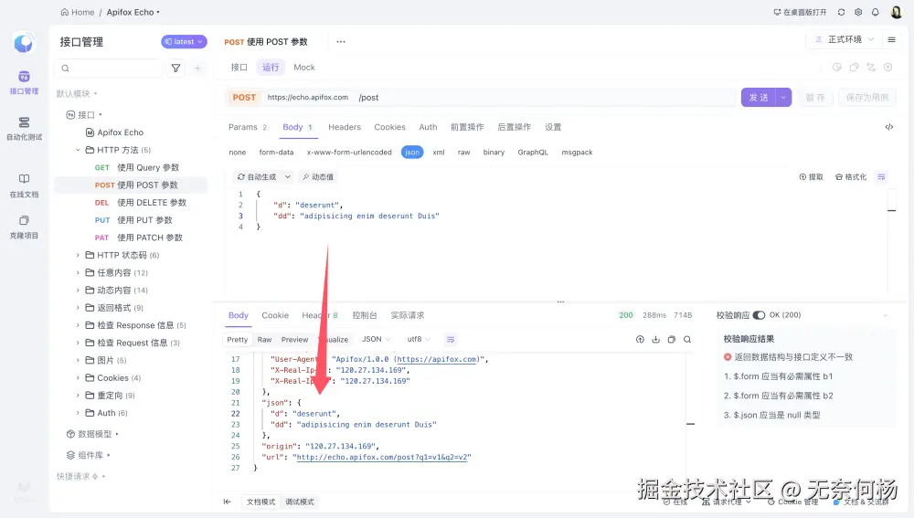Viewport: 914px width, 518px height.
Task: Toggle the 校验响应 switch
Action: point(759,315)
